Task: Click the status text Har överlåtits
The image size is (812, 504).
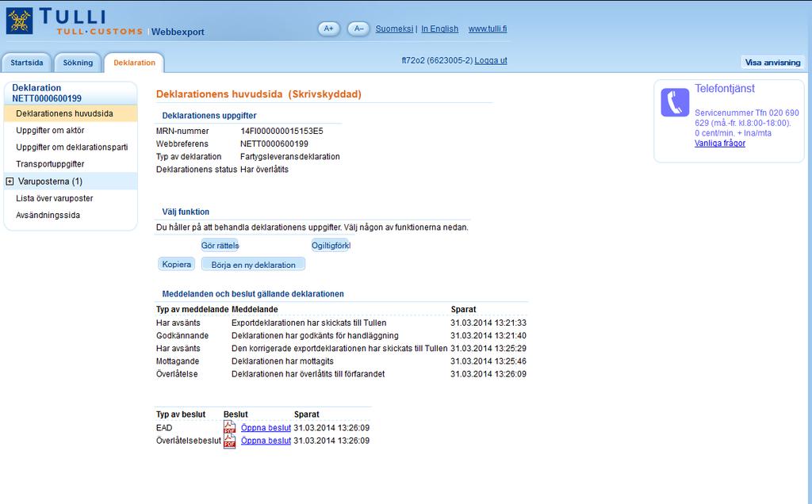Action: click(264, 170)
